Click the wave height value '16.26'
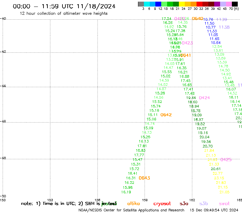 pos(168,23)
